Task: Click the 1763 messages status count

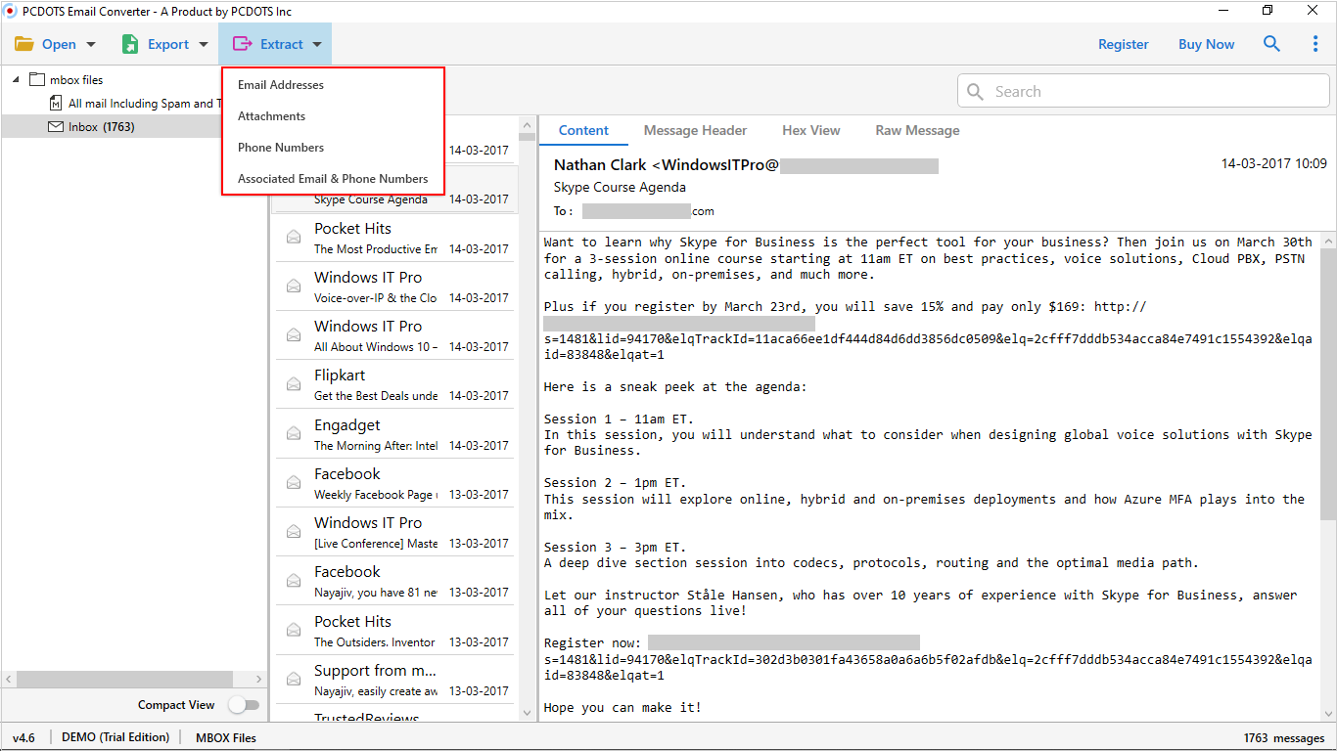Action: [1284, 738]
